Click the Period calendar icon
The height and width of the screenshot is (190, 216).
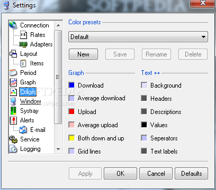pos(13,73)
